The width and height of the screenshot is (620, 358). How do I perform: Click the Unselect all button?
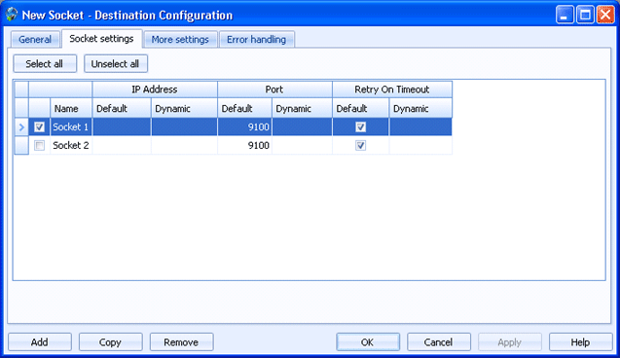click(x=116, y=63)
